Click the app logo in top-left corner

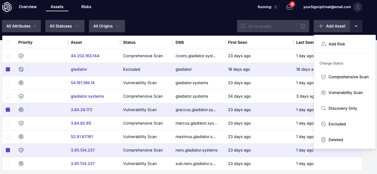click(x=7, y=7)
